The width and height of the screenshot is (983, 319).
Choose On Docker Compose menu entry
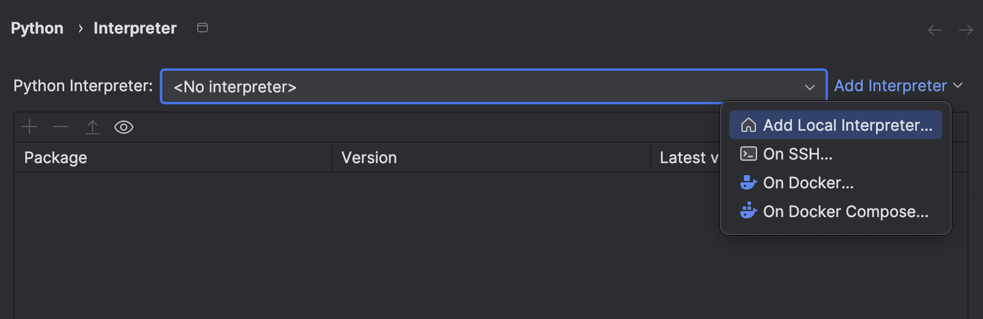coord(845,212)
